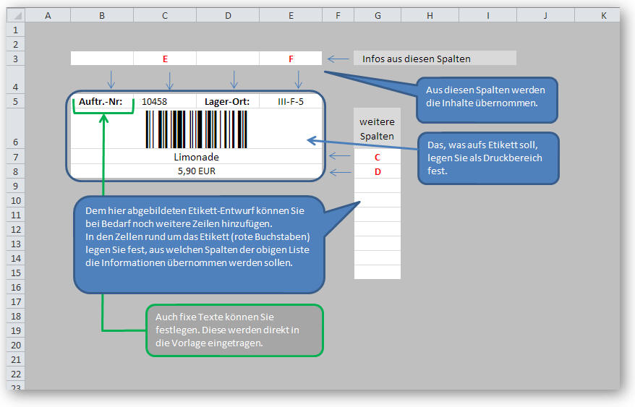Click the large blue callout 'Dem hier abgebildeten'
Viewport: 635px width, 407px height.
(199, 244)
